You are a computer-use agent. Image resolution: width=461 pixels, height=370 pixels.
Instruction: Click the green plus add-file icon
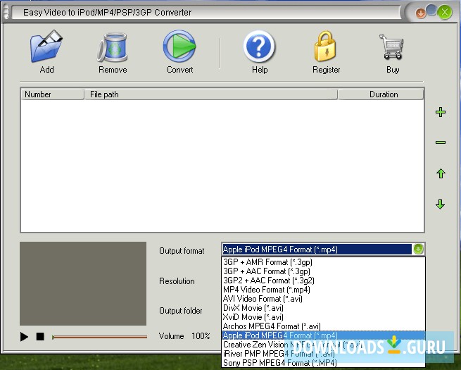click(440, 112)
